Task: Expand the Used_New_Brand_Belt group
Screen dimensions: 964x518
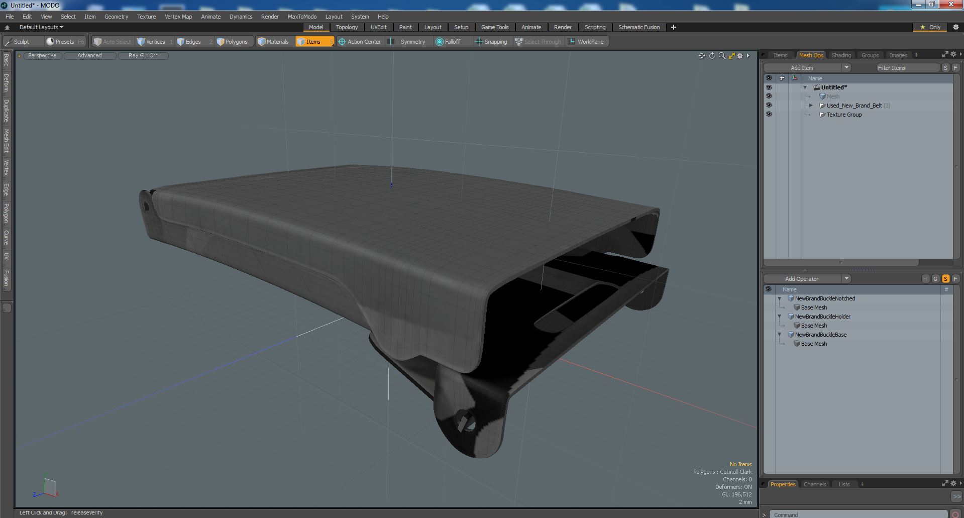Action: point(811,106)
